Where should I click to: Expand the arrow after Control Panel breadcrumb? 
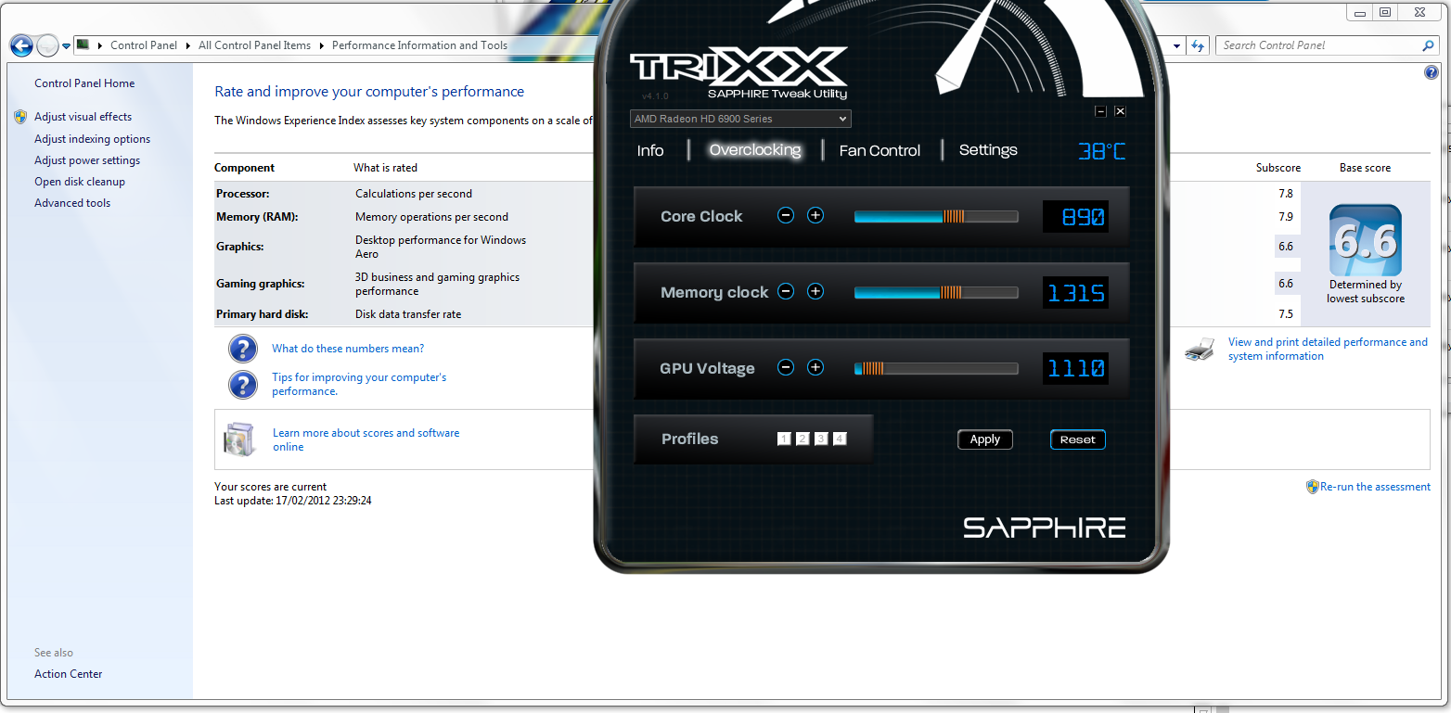pos(187,45)
